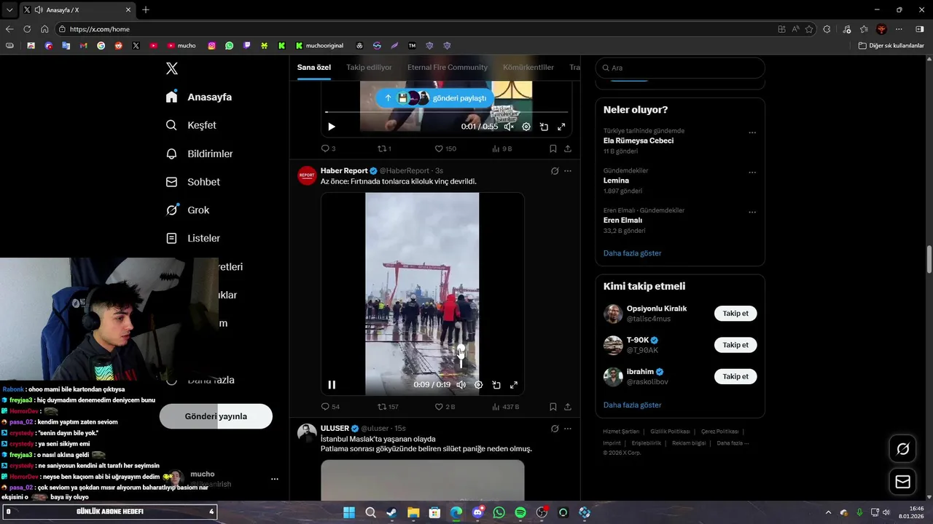This screenshot has height=524, width=933.
Task: Pause the crane video
Action: tap(332, 385)
